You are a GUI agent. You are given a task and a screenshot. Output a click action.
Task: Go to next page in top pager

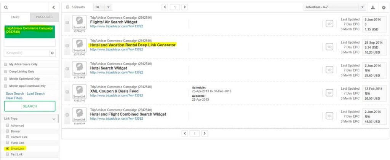[x=184, y=7]
